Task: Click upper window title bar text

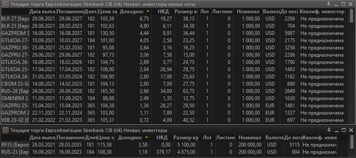Action: point(103,4)
